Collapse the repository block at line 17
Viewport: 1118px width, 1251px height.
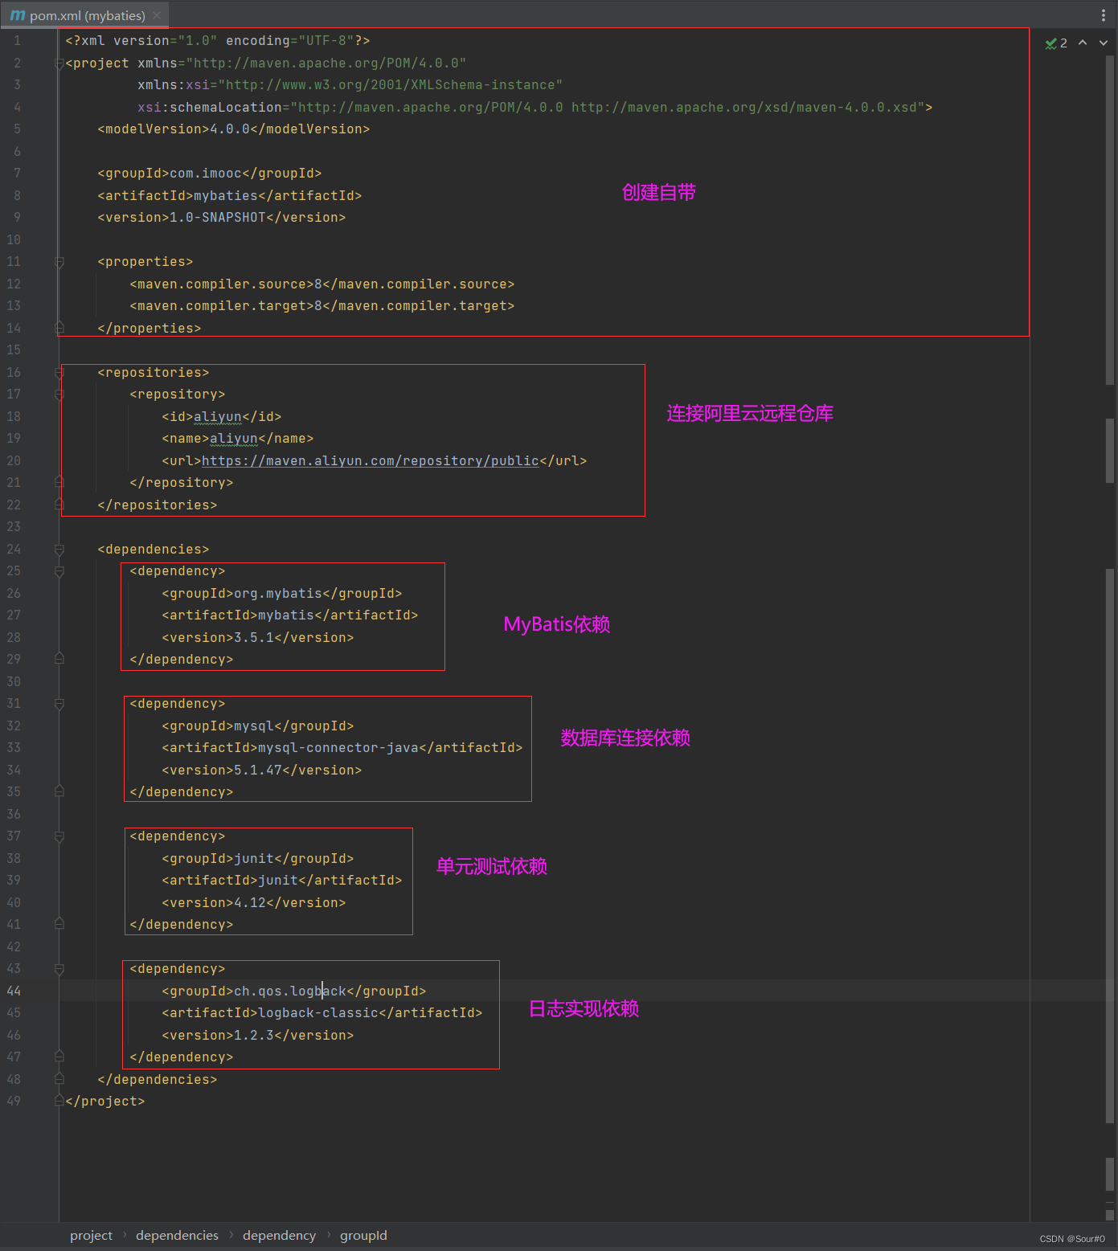click(x=59, y=395)
